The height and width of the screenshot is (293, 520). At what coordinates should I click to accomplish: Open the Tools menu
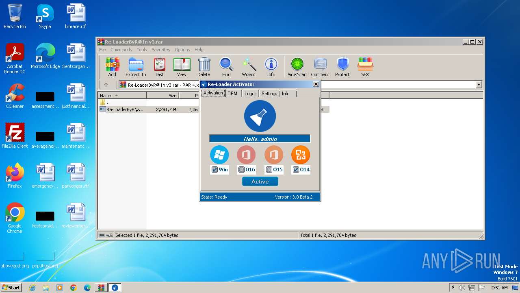(x=142, y=50)
